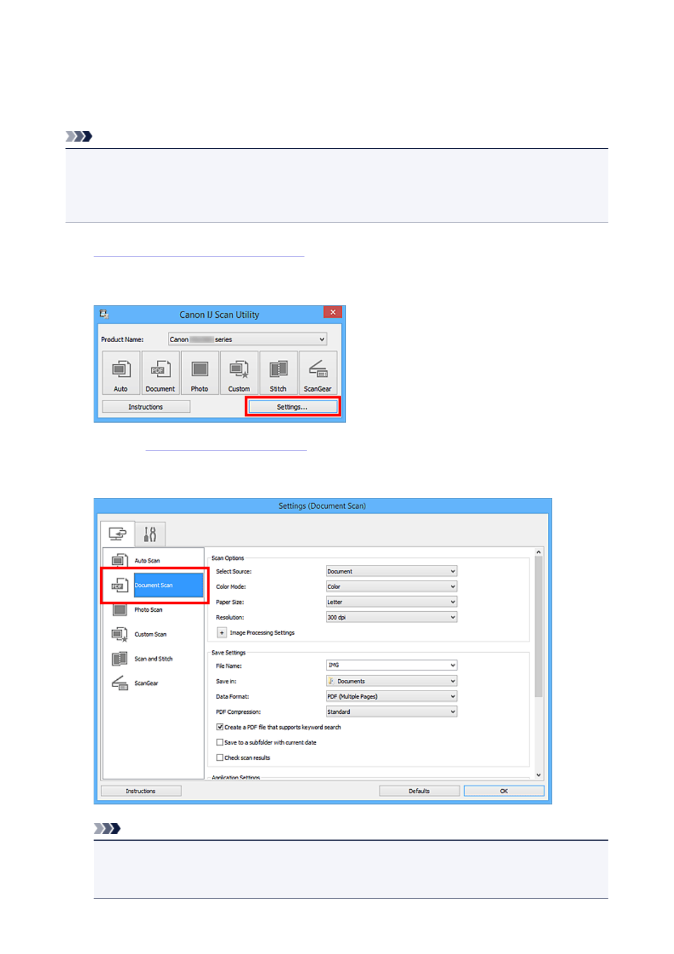Viewport: 674px width, 954px height.
Task: Switch to the scan-from-computer tab
Action: click(x=118, y=534)
